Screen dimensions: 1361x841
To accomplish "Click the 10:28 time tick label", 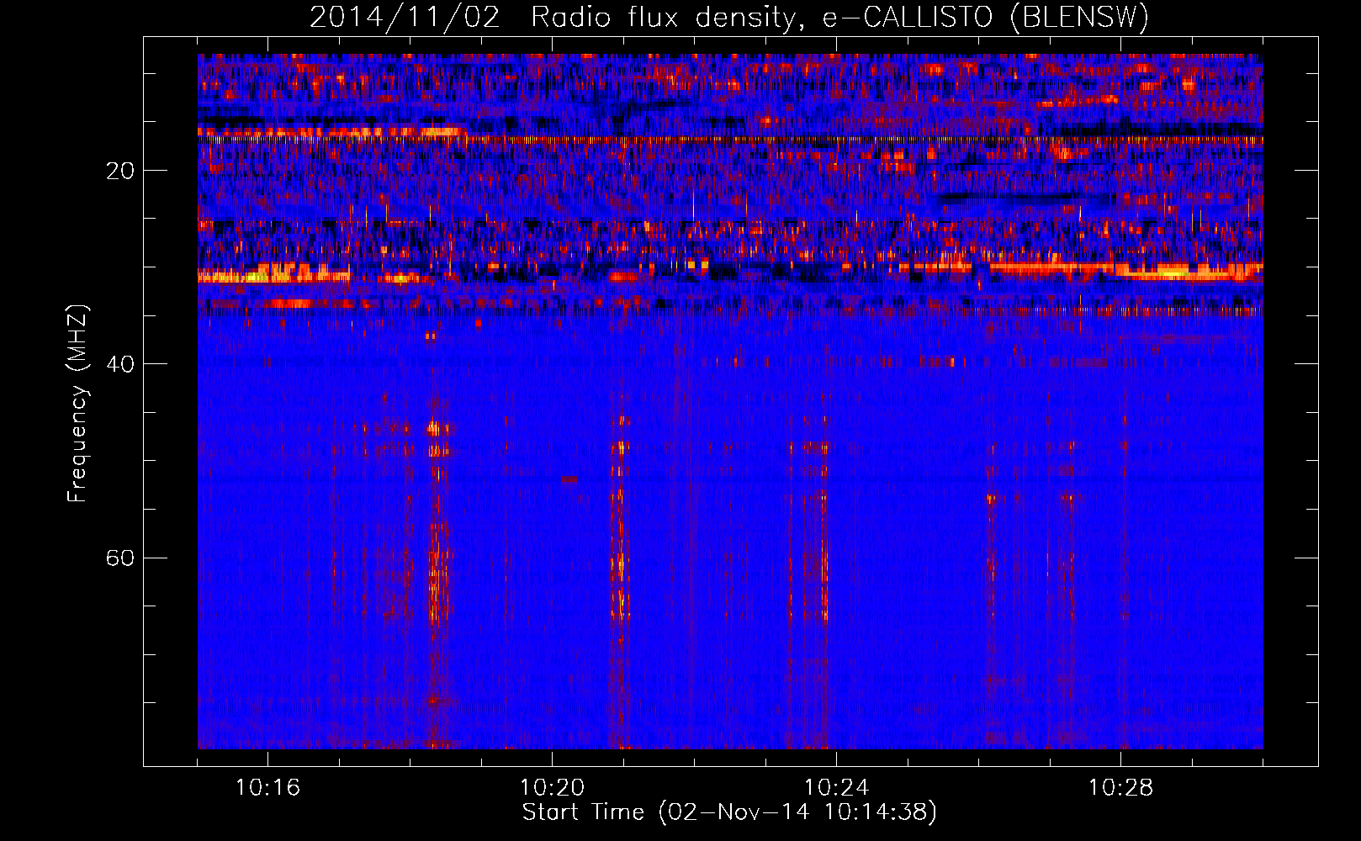I will [1120, 788].
